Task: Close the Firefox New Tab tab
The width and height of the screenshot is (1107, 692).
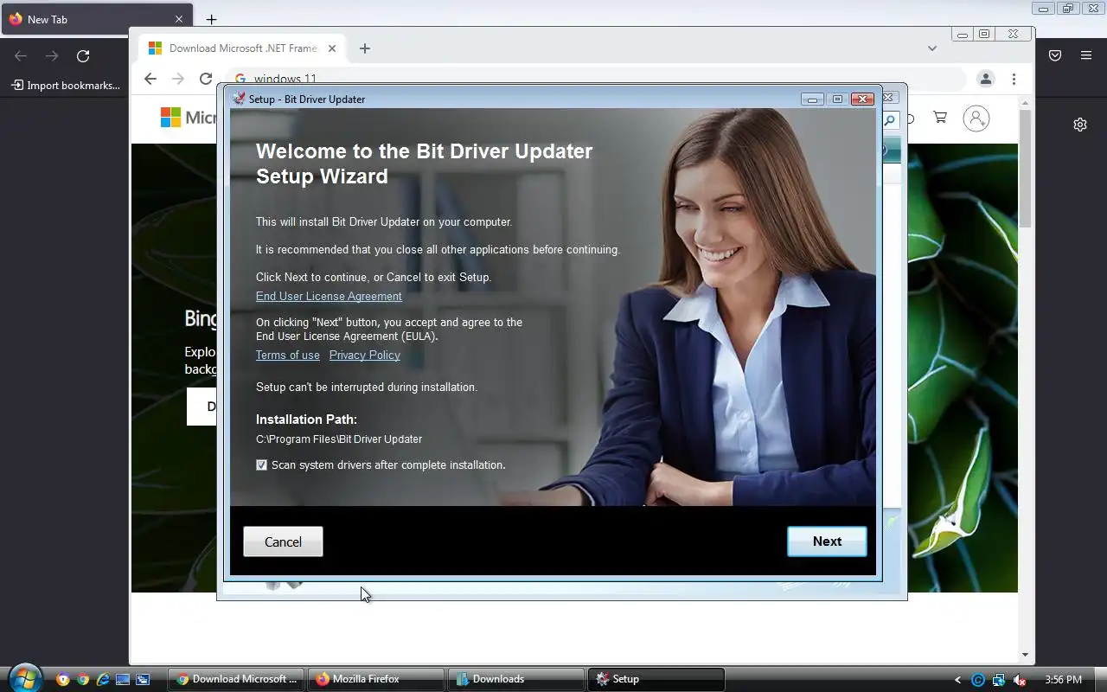Action: (179, 19)
